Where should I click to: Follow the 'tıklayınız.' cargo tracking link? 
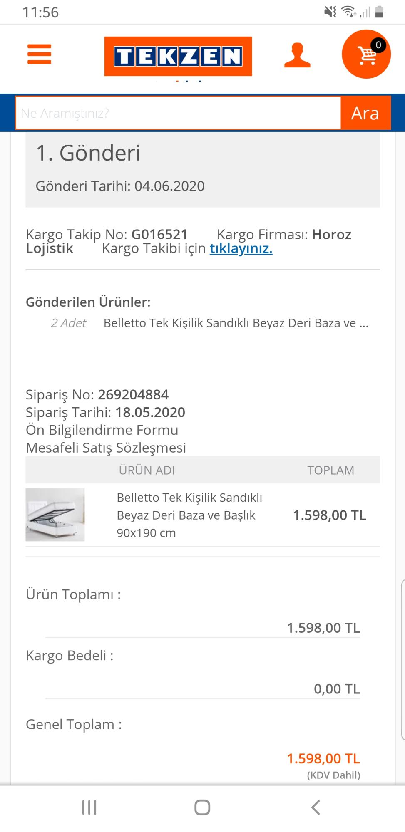(241, 248)
